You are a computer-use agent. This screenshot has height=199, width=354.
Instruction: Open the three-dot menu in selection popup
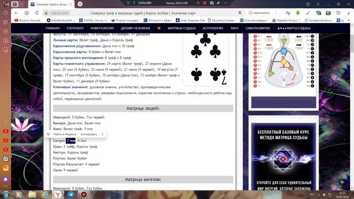click(103, 134)
